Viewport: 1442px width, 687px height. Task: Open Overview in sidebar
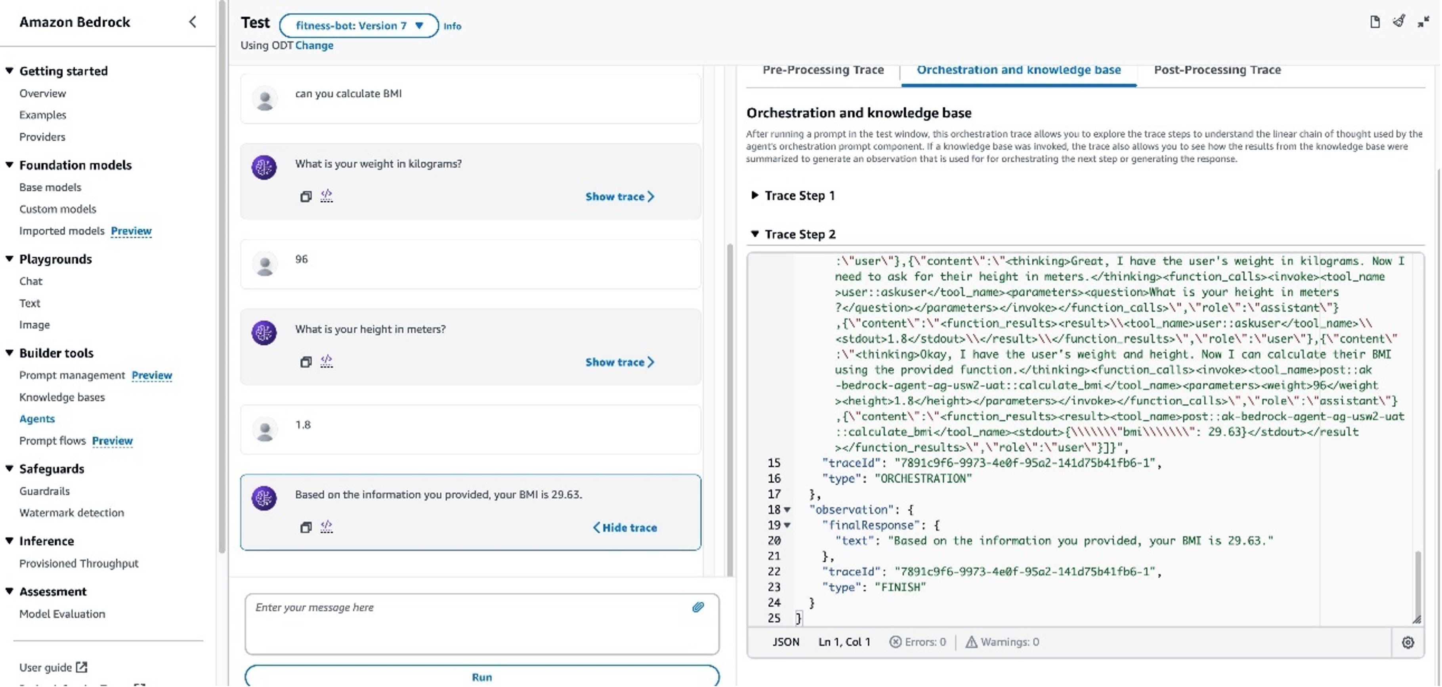(x=42, y=93)
